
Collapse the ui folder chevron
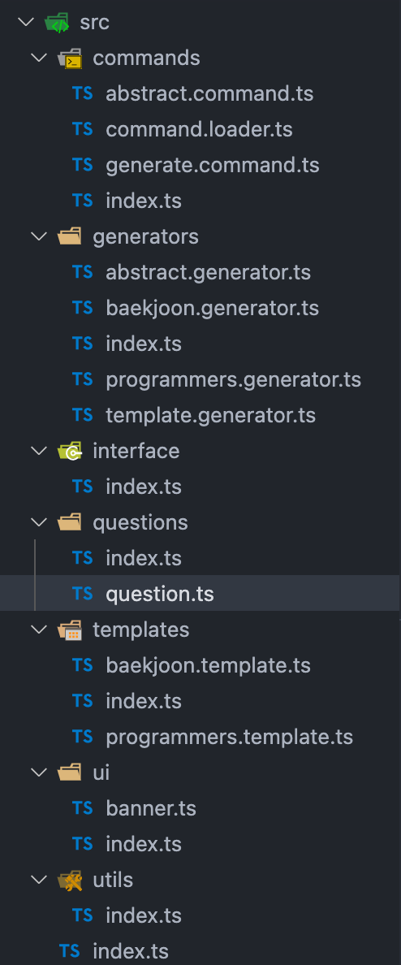[39, 772]
